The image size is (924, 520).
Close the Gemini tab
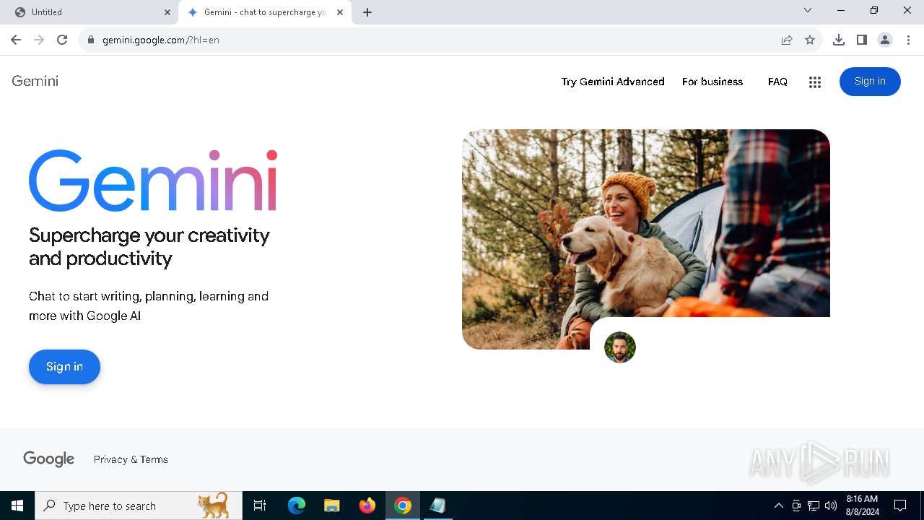340,12
